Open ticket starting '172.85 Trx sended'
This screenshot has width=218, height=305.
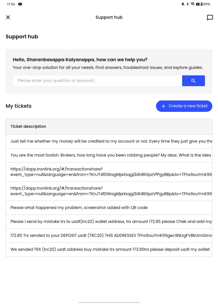[x=109, y=235]
